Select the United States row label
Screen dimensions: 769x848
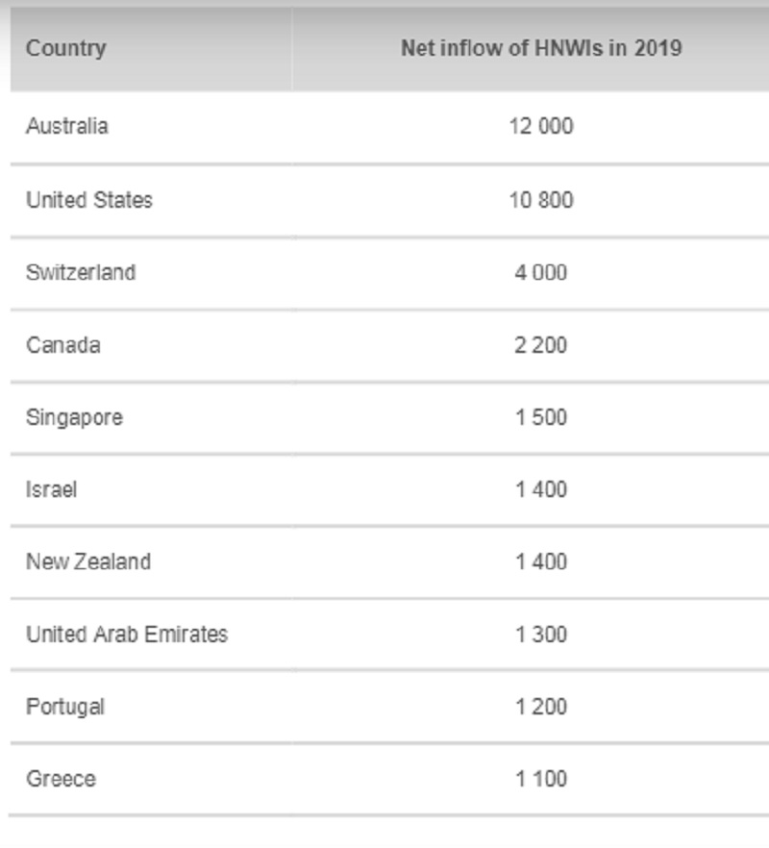[x=89, y=200]
